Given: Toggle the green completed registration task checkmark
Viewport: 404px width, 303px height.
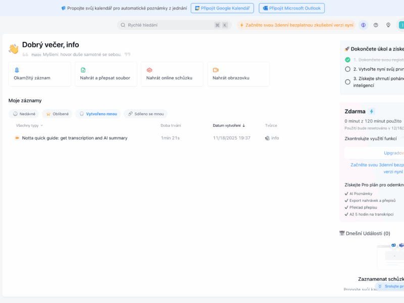Looking at the screenshot, I should tap(347, 60).
